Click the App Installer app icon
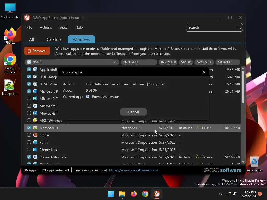This screenshot has height=200, width=267. pyautogui.click(x=35, y=69)
